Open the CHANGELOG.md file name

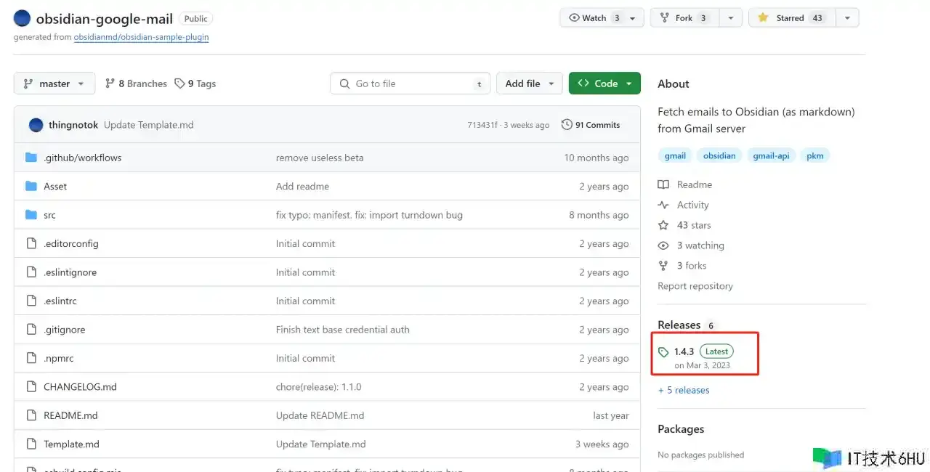[x=80, y=387]
